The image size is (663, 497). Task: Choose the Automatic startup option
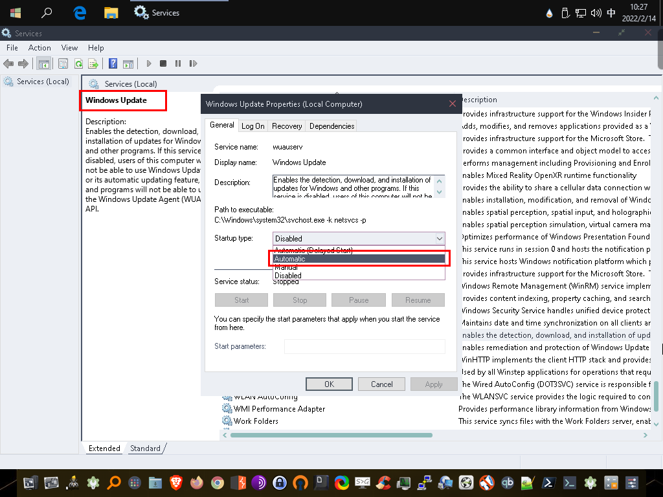359,259
